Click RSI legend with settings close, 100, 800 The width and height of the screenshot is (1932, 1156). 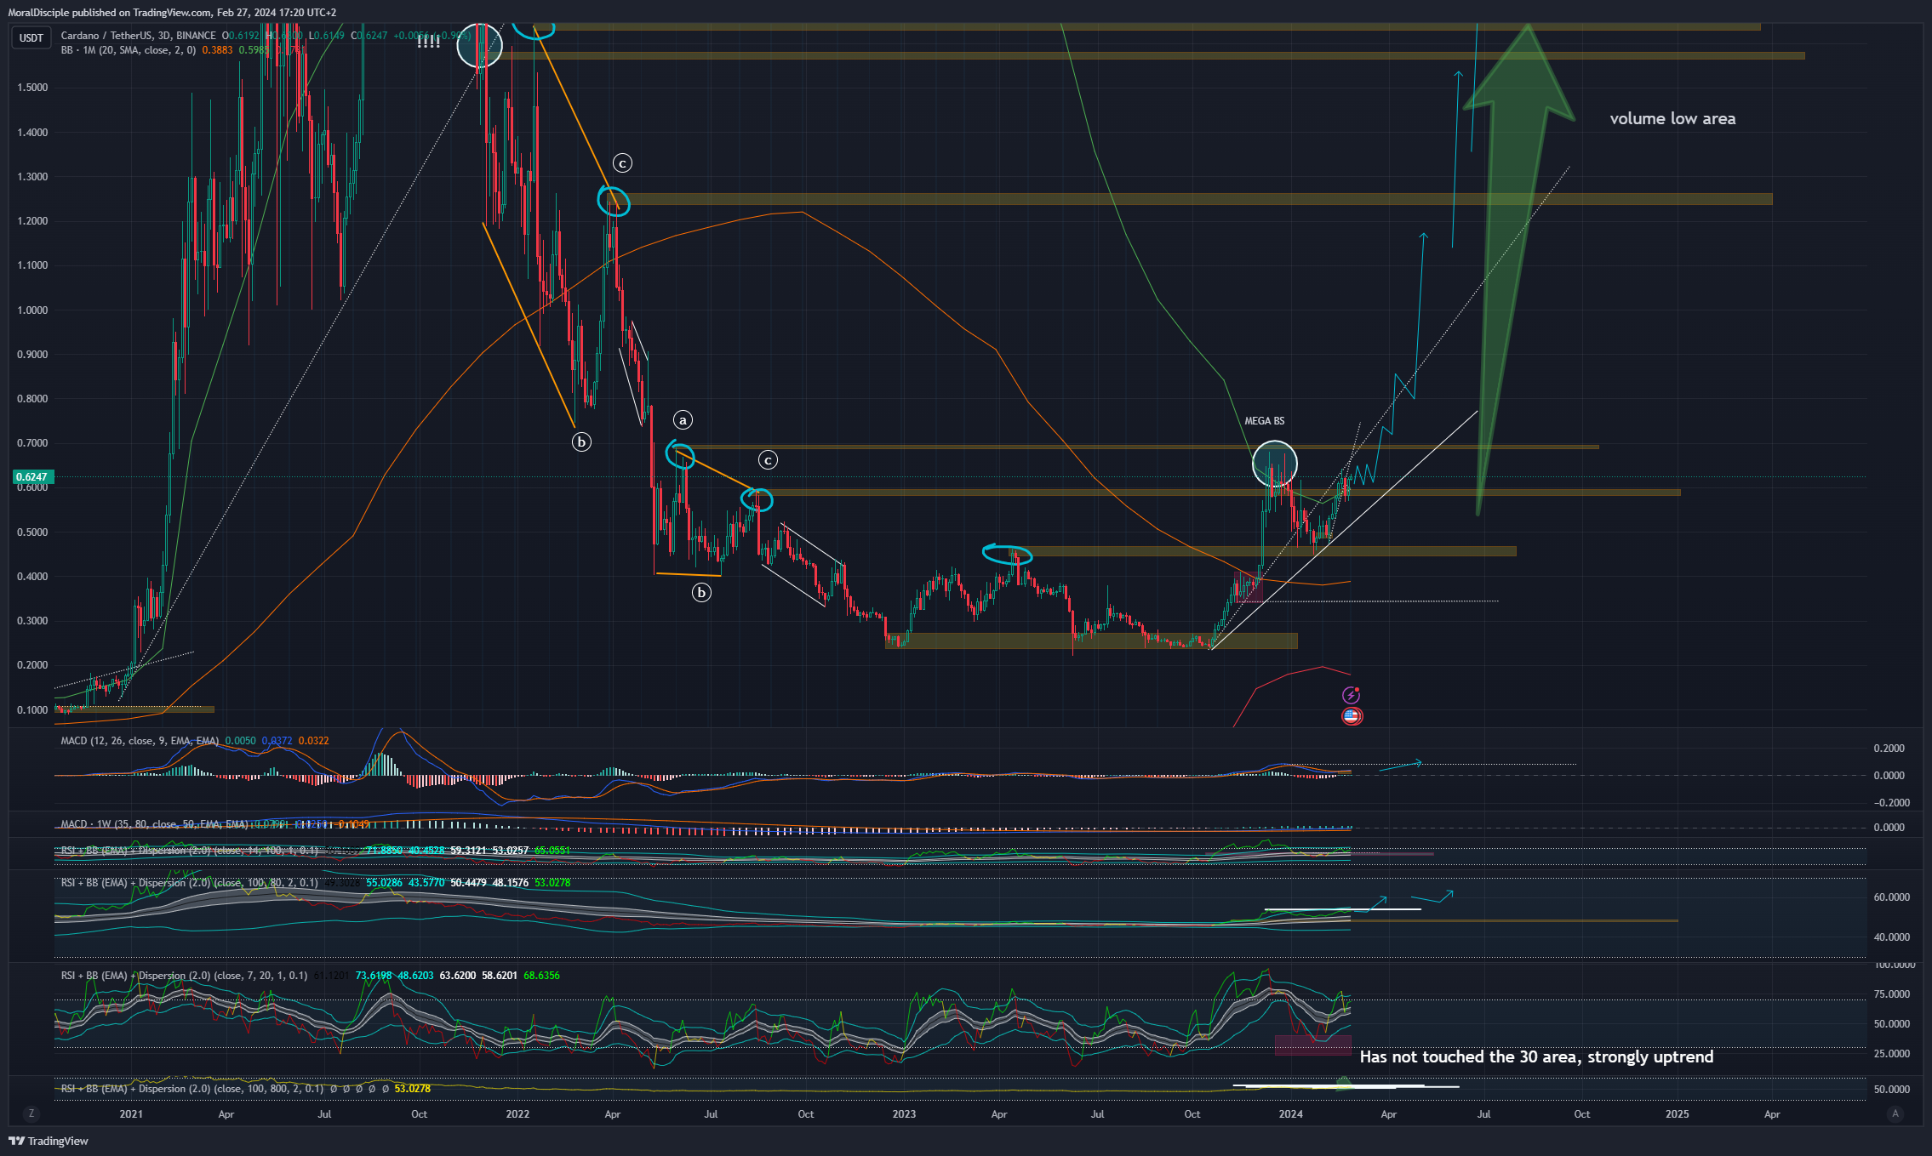(192, 1088)
